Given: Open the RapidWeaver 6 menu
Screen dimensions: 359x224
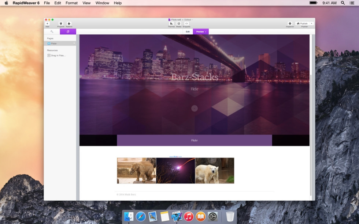Looking at the screenshot, I should coord(26,3).
